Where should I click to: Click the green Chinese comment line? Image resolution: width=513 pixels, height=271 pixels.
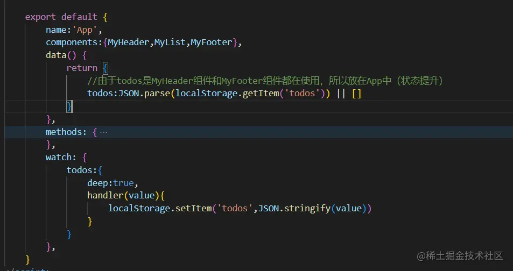coord(265,81)
